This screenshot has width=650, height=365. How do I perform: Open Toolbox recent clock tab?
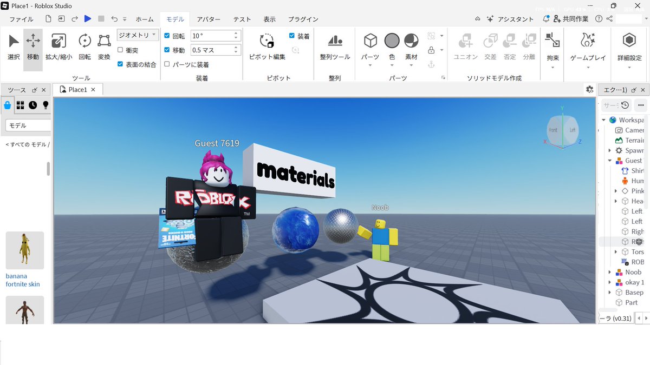[x=33, y=105]
